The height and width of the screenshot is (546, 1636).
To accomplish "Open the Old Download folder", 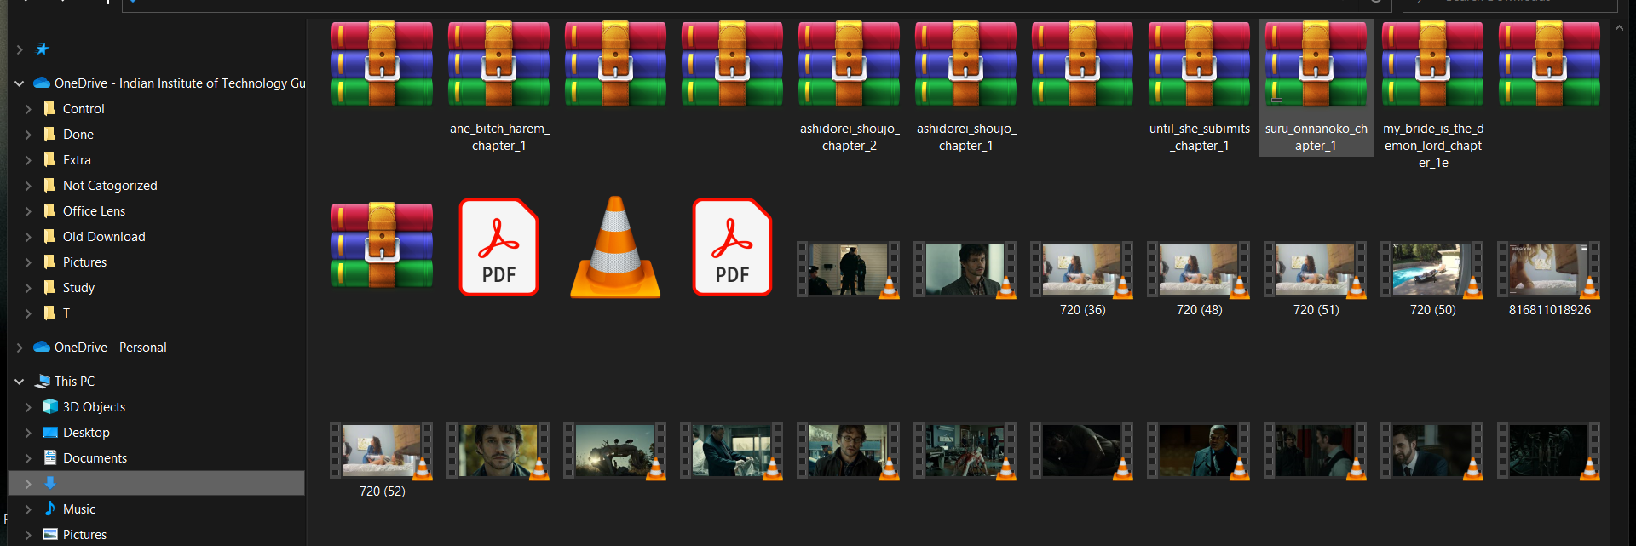I will coord(104,237).
